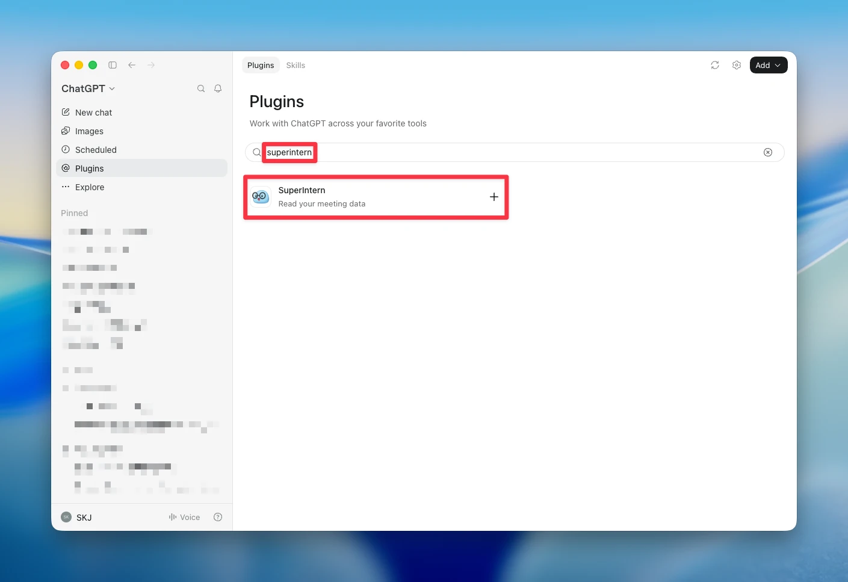Go forward with the right arrow
The width and height of the screenshot is (848, 582).
click(x=151, y=65)
